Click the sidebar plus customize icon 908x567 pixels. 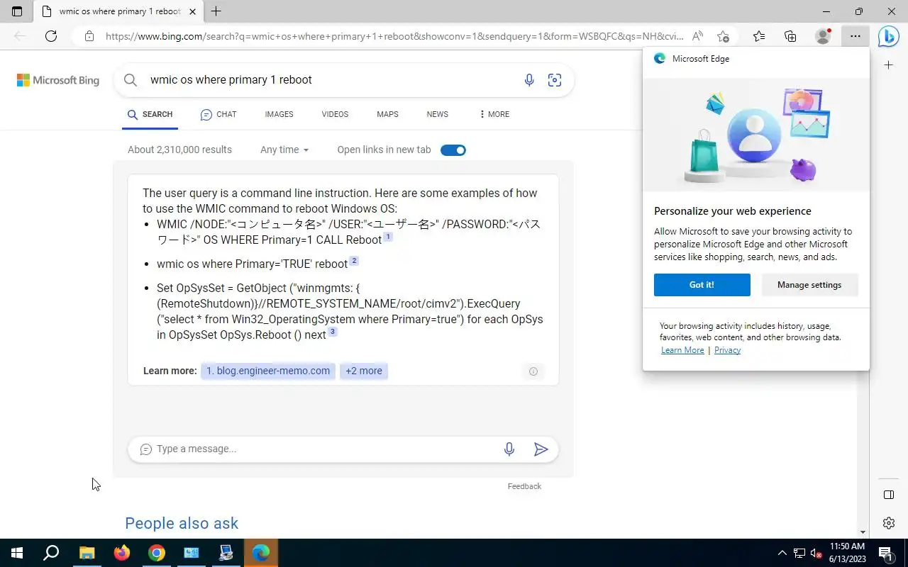[x=889, y=65]
